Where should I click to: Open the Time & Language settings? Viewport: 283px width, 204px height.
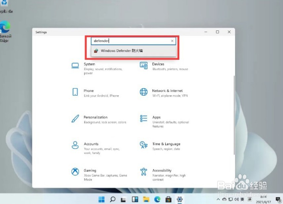160,146
